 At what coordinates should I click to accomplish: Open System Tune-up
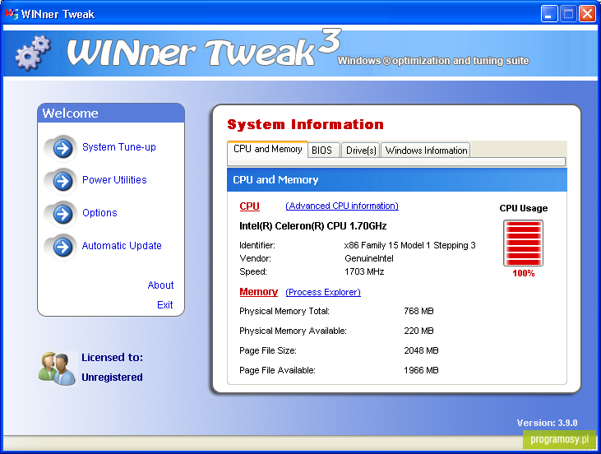coord(119,147)
